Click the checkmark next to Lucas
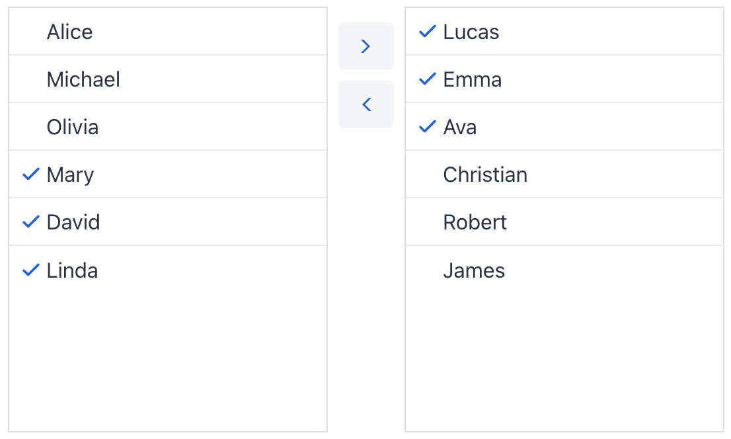This screenshot has height=439, width=731. 427,31
